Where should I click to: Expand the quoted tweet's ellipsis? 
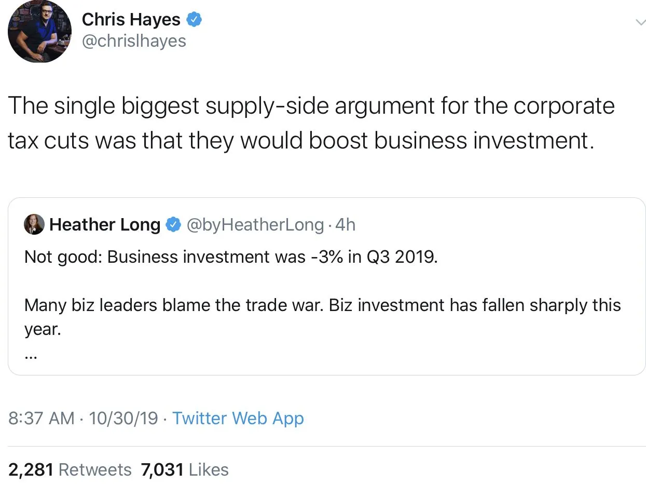tap(31, 357)
